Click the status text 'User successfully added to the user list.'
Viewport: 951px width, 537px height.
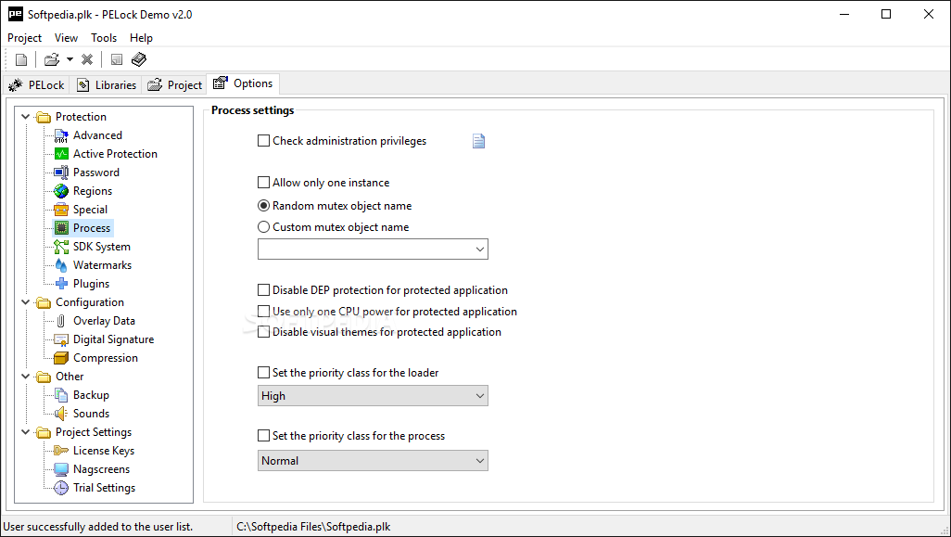coord(98,527)
